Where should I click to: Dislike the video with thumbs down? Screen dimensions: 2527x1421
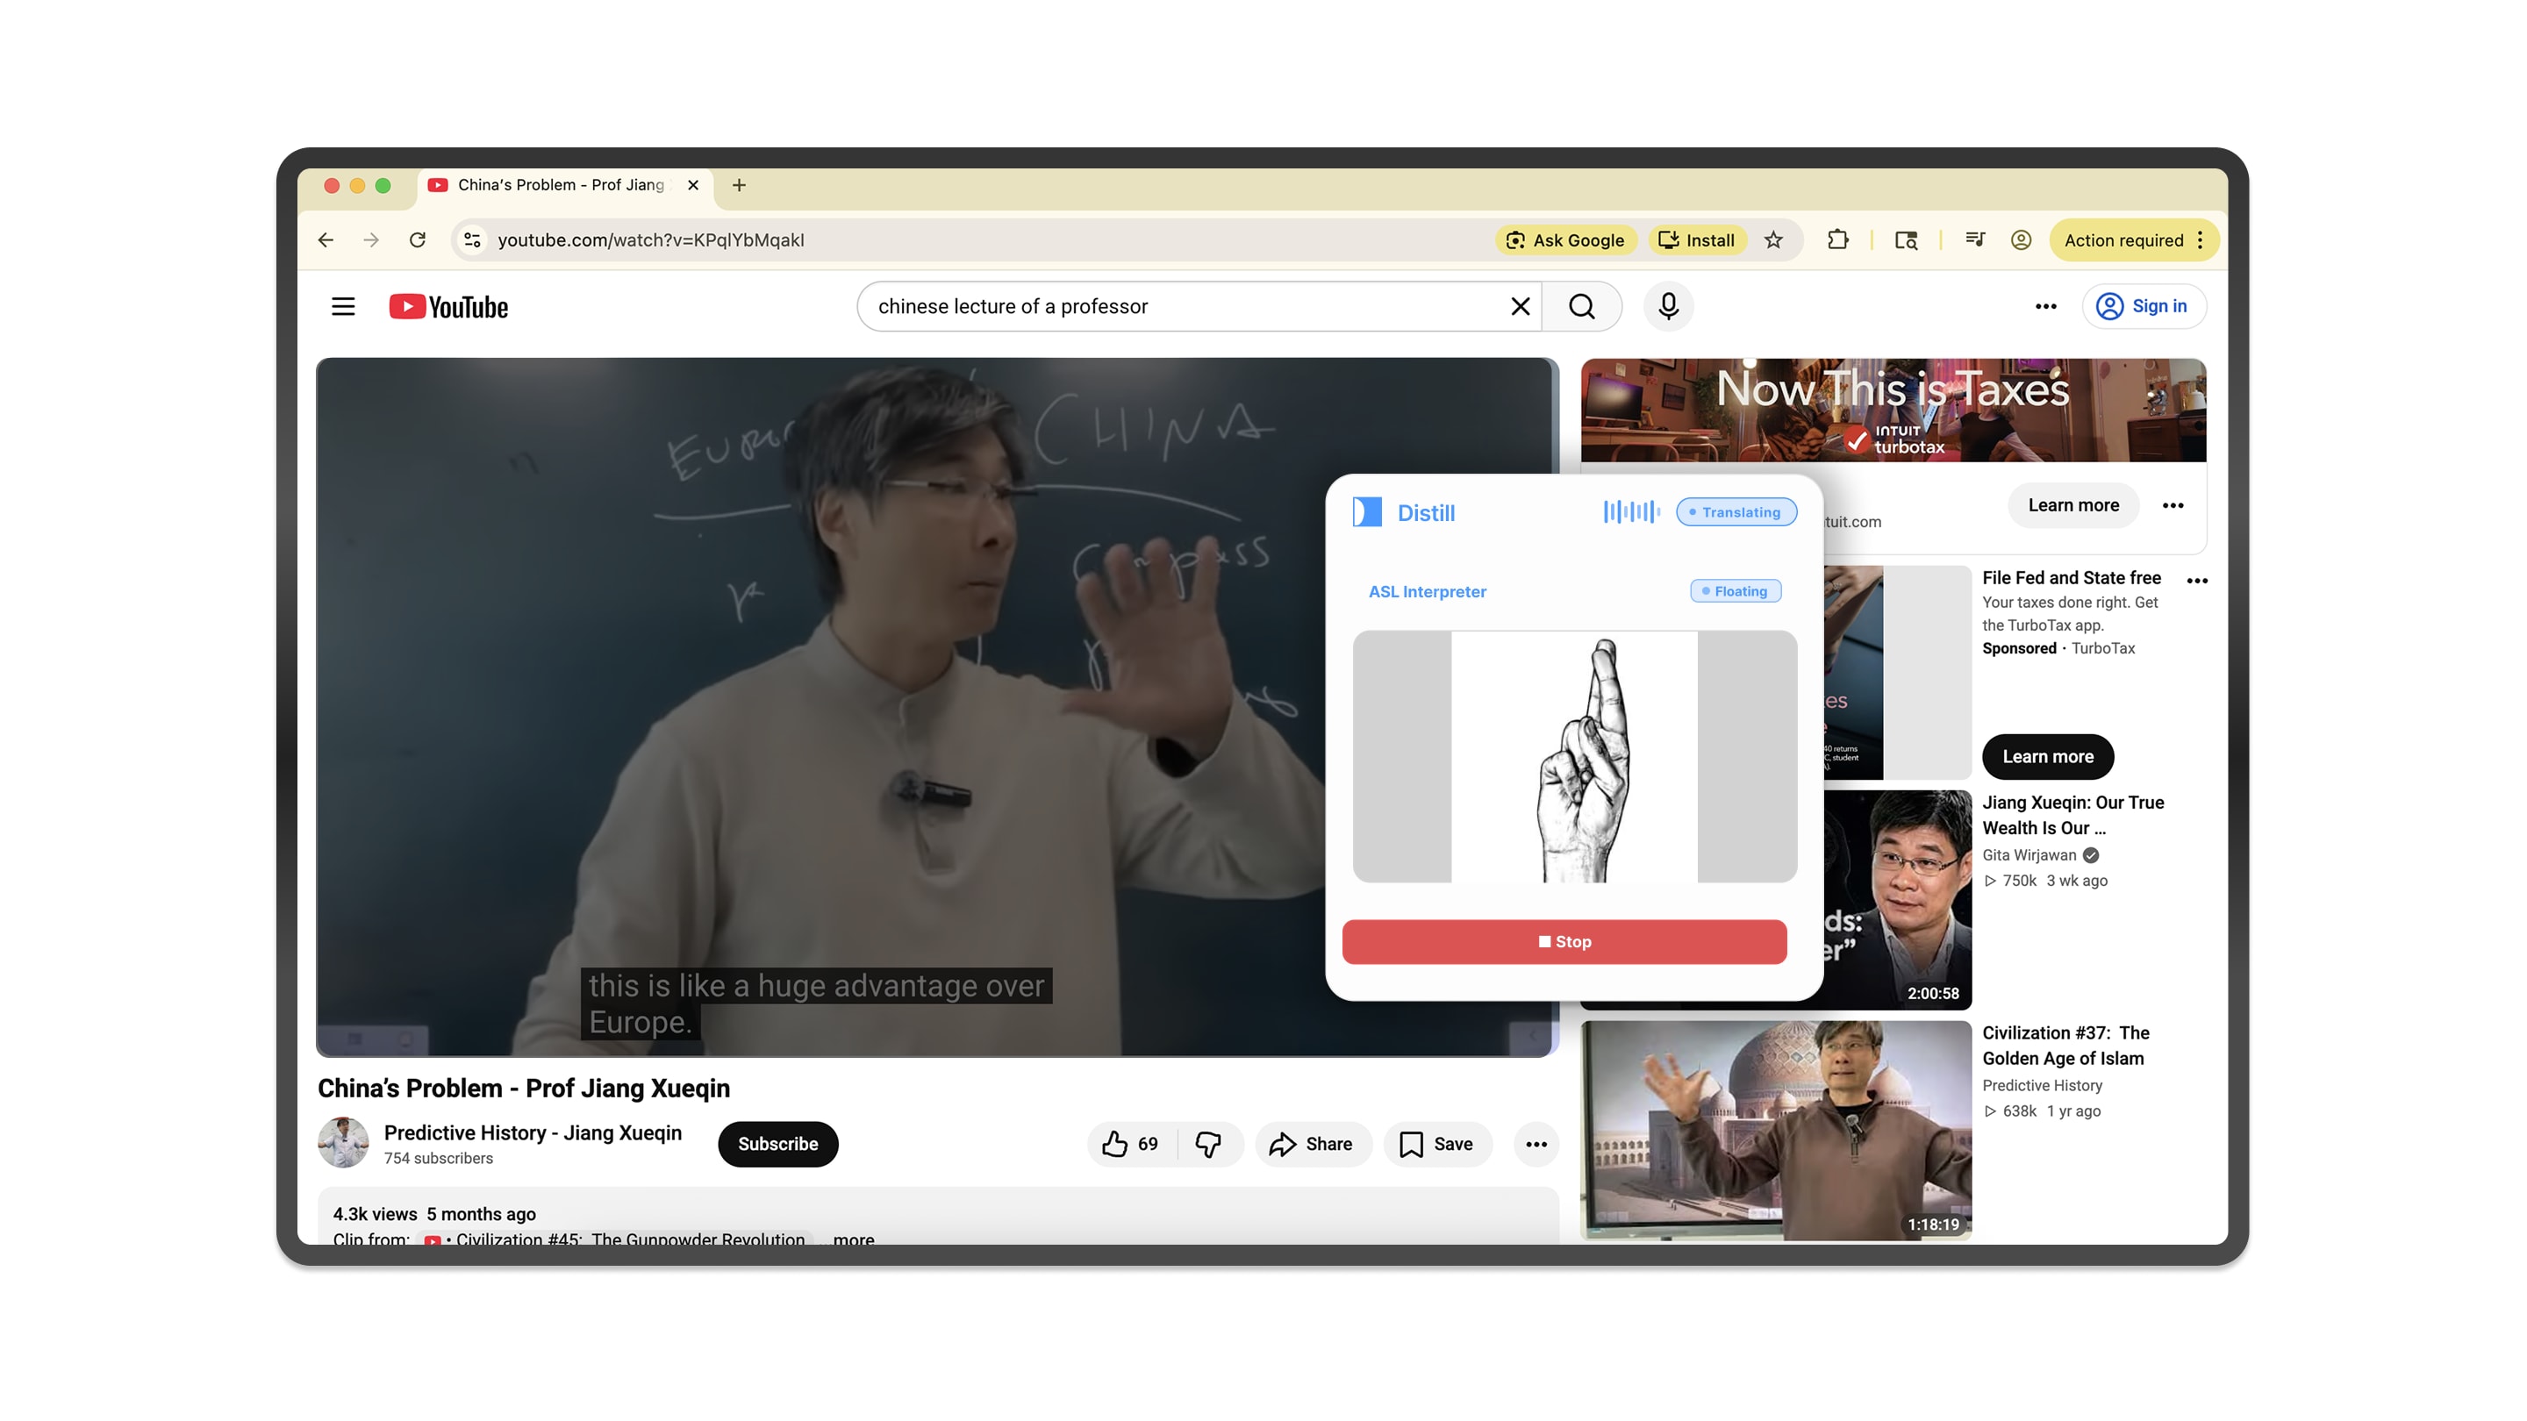coord(1208,1144)
